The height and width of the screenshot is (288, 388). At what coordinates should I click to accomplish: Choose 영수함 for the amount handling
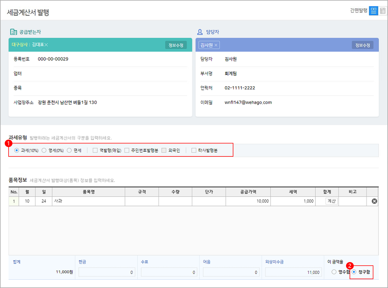point(334,272)
